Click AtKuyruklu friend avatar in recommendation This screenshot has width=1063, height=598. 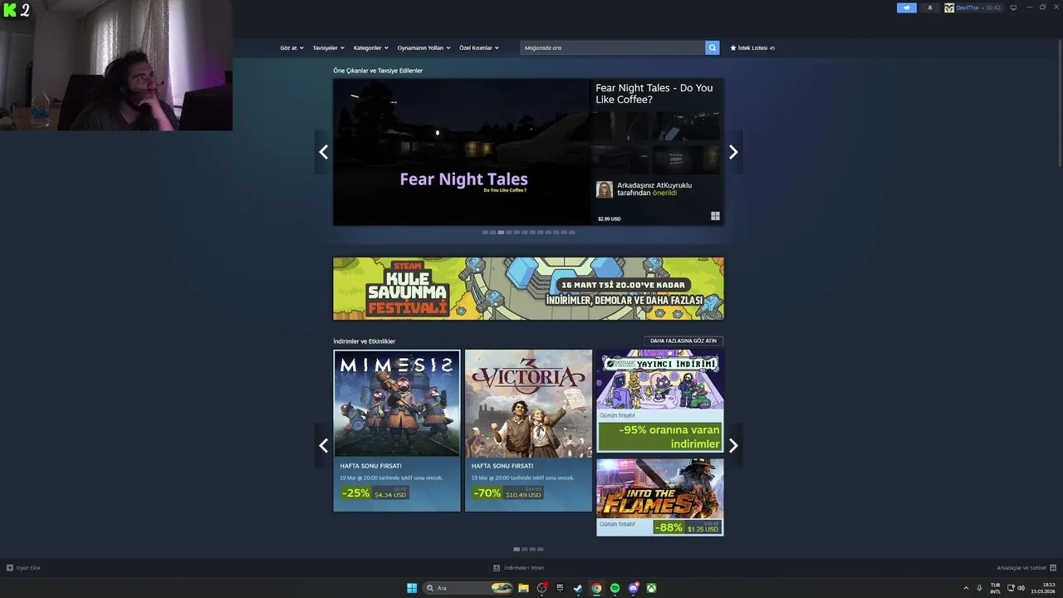[x=605, y=189]
